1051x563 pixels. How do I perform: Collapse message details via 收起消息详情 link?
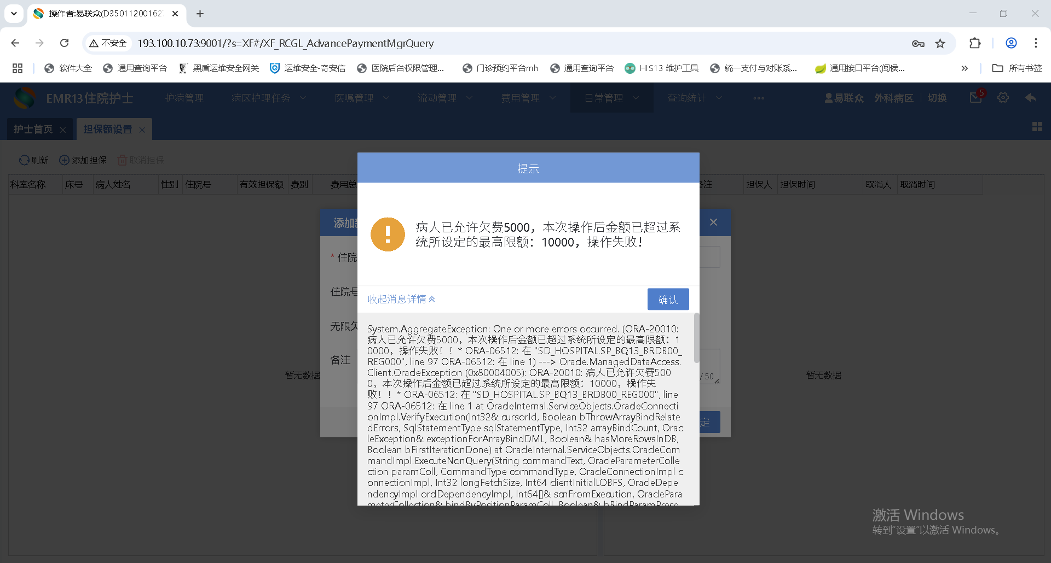click(401, 299)
